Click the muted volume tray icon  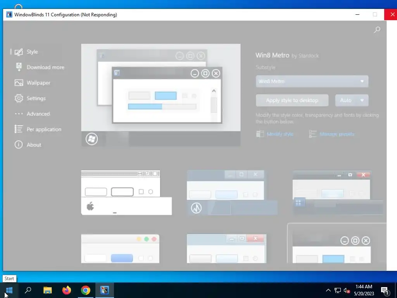[x=347, y=290]
